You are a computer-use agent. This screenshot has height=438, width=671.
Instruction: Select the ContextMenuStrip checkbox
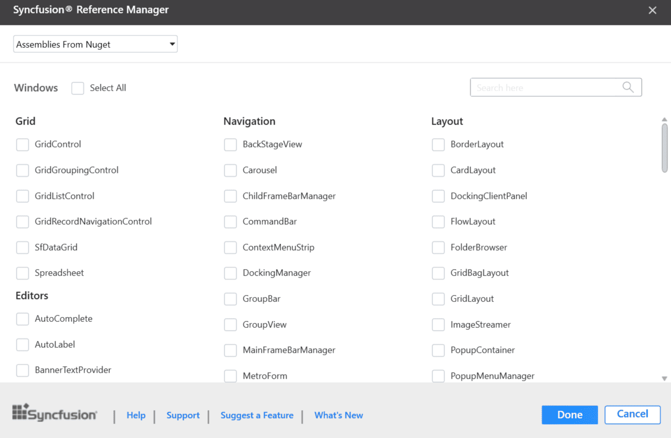click(230, 248)
